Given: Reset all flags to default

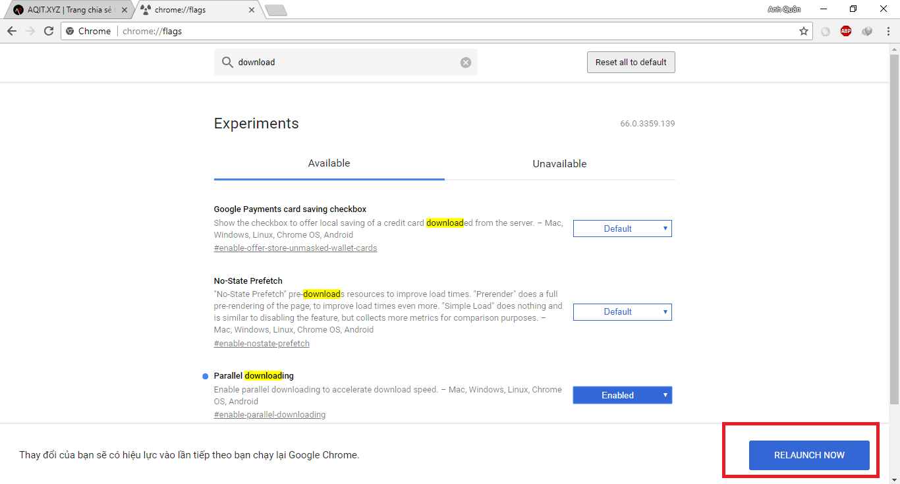Looking at the screenshot, I should point(631,63).
